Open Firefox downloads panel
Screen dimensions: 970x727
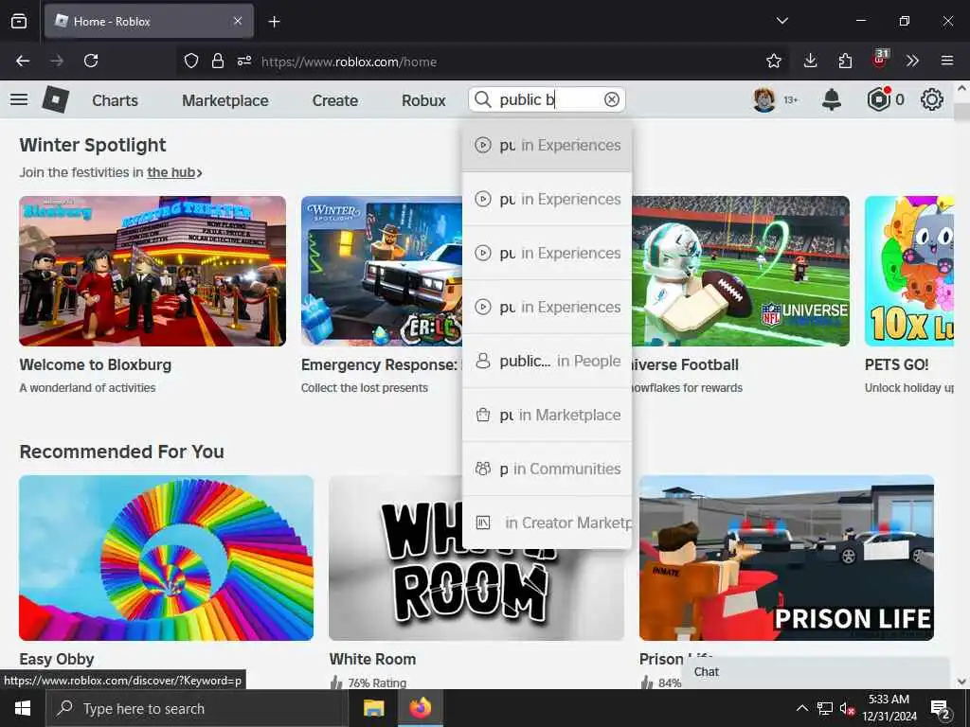[810, 61]
